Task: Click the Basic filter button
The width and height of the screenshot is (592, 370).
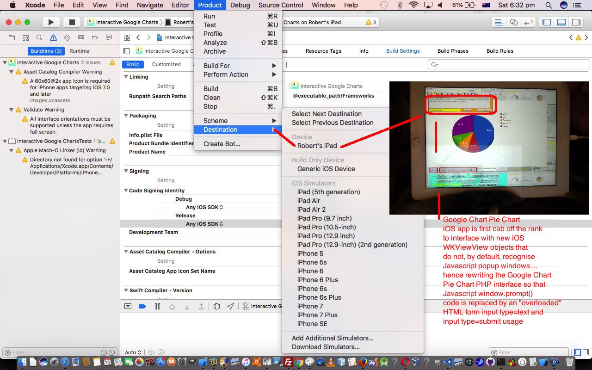Action: click(x=133, y=64)
